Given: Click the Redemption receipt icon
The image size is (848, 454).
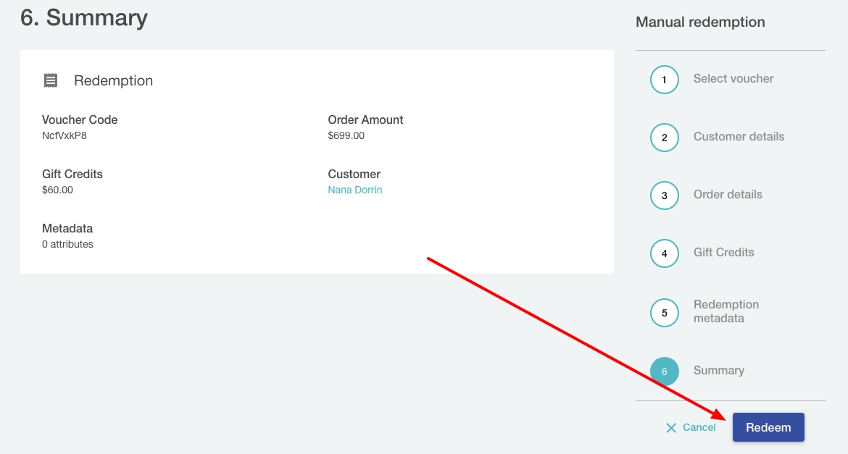Looking at the screenshot, I should (x=51, y=80).
